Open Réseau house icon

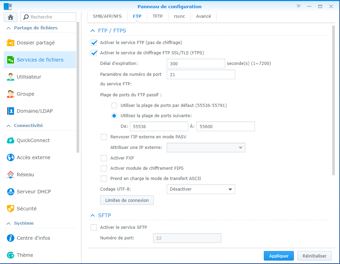point(10,175)
